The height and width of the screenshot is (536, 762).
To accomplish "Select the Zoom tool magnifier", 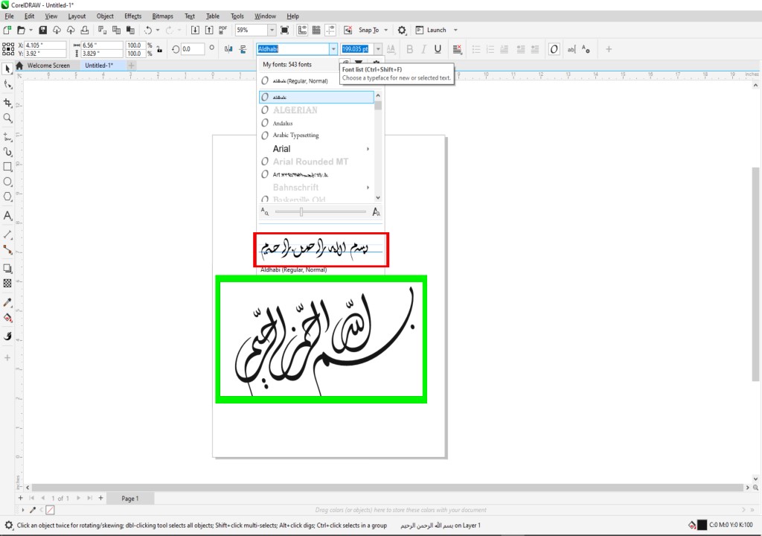I will 7,118.
